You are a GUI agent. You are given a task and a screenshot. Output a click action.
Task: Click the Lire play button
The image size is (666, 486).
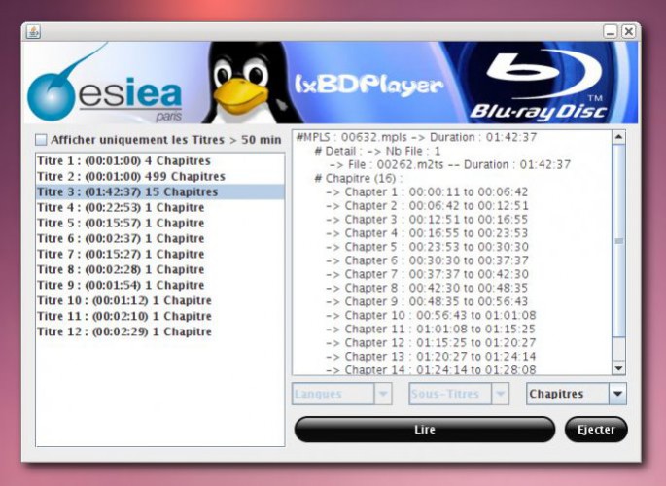click(425, 429)
